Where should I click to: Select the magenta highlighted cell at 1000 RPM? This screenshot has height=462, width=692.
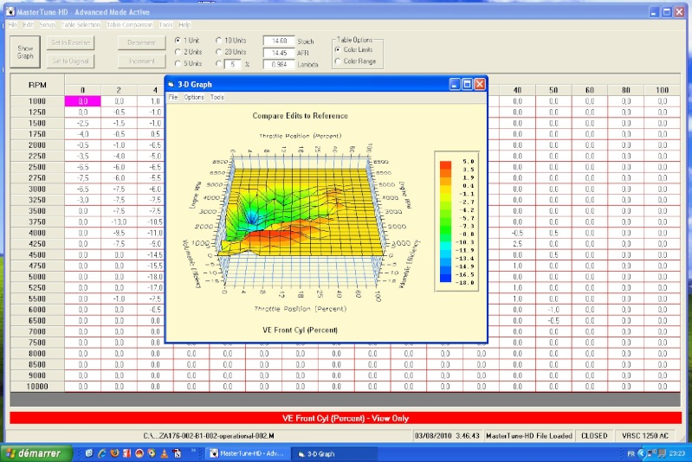tap(83, 101)
